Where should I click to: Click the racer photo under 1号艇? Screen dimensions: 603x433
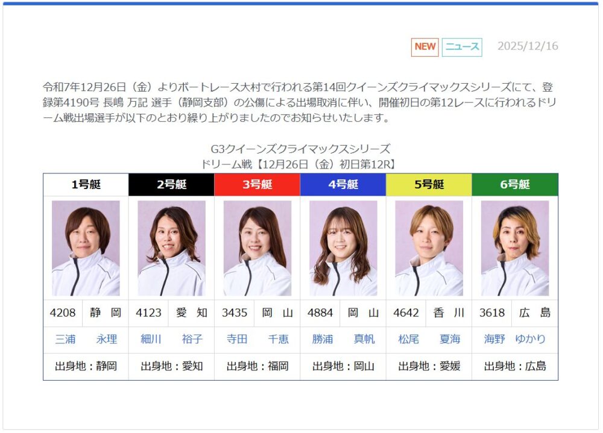(x=86, y=248)
